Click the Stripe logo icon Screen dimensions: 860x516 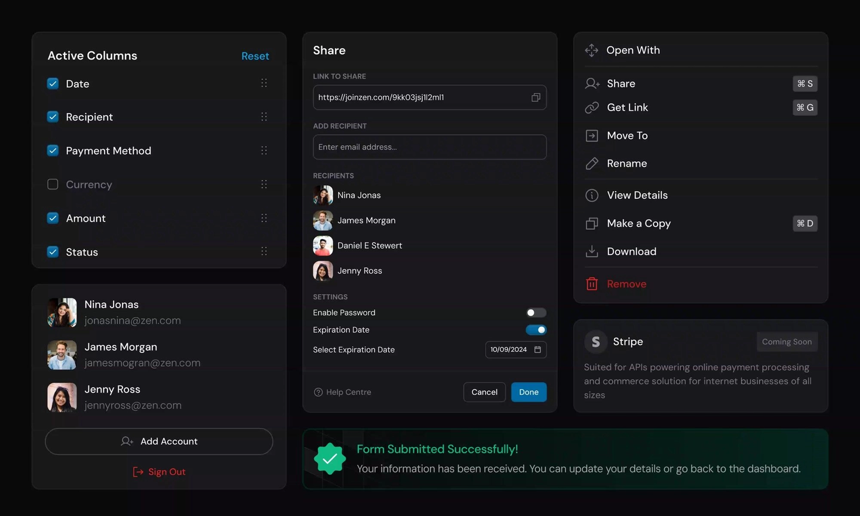pos(595,342)
